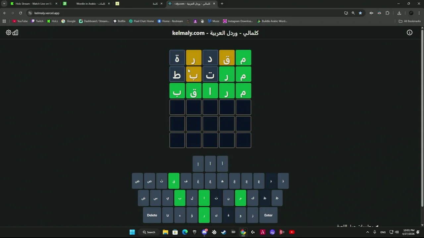Tap the ض key
Viewport: 424px width, 238px height.
click(x=137, y=181)
